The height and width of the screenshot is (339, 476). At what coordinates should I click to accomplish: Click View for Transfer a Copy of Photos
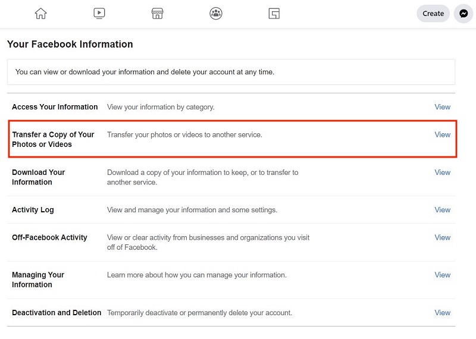click(442, 134)
